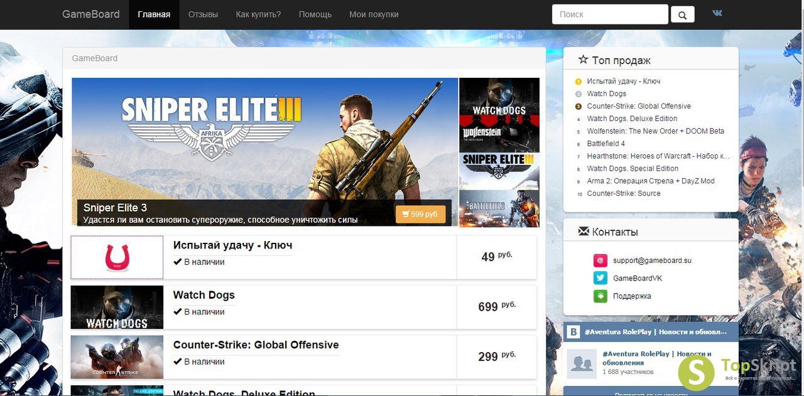Click the Поиск search input field
Screen dimensions: 804x396
tap(610, 14)
